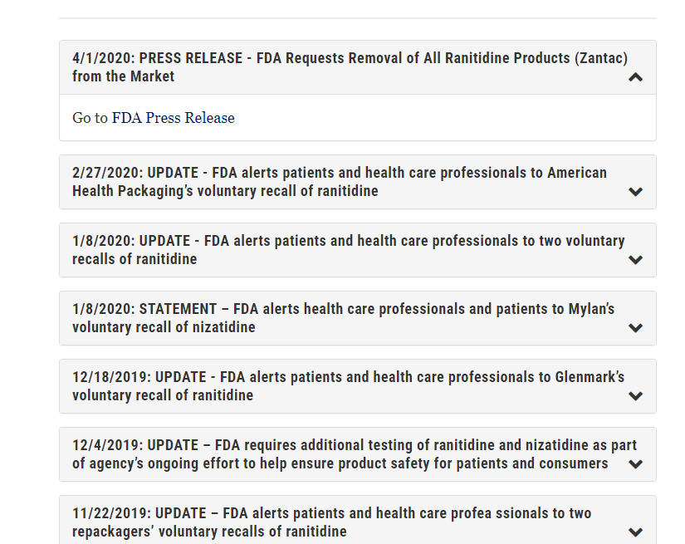
Task: Open the FDA Press Release link
Action: click(173, 118)
